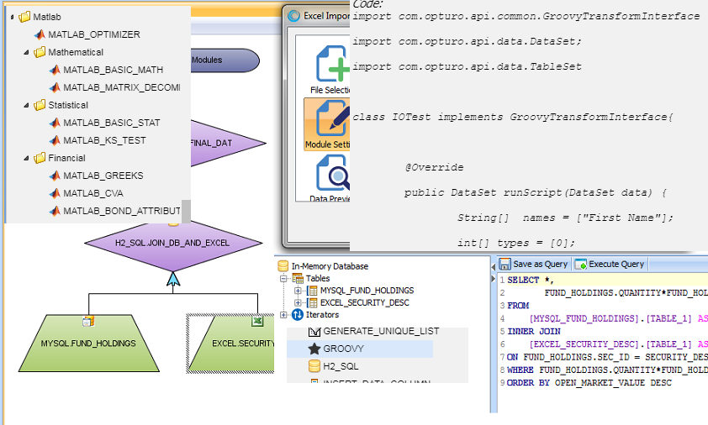Viewport: 708px width, 425px height.
Task: Expand the MYSQL_FUND_HOLDINGS table node
Action: [x=298, y=291]
